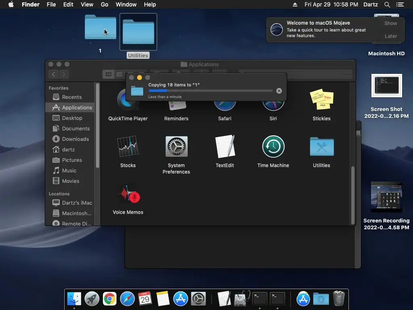Open the Go menu
The image size is (413, 310).
point(104,4)
